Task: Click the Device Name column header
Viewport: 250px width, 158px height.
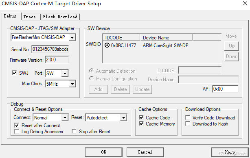Action: pyautogui.click(x=166, y=37)
